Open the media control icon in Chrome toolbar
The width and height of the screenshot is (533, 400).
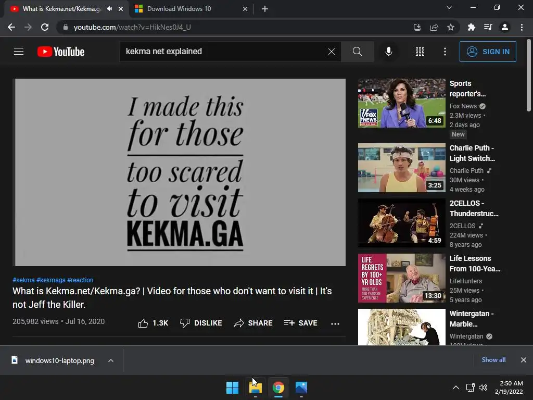click(488, 27)
